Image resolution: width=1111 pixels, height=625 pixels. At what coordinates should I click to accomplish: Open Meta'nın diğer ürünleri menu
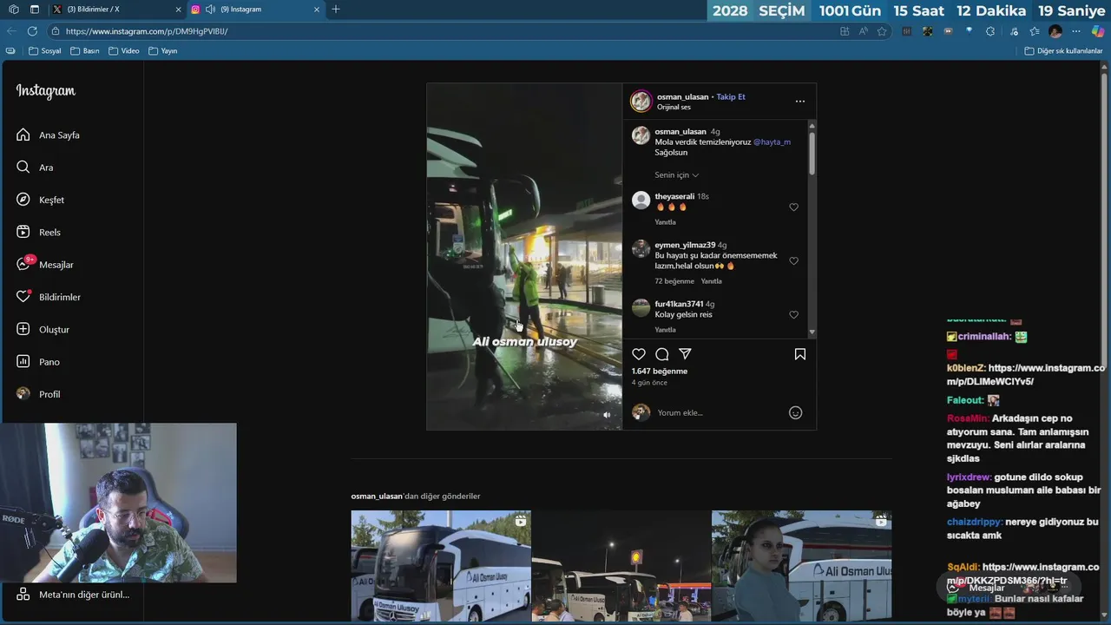[73, 595]
